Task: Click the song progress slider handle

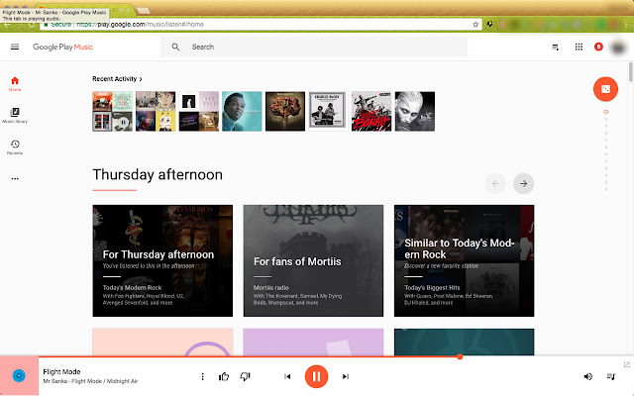Action: pos(460,356)
